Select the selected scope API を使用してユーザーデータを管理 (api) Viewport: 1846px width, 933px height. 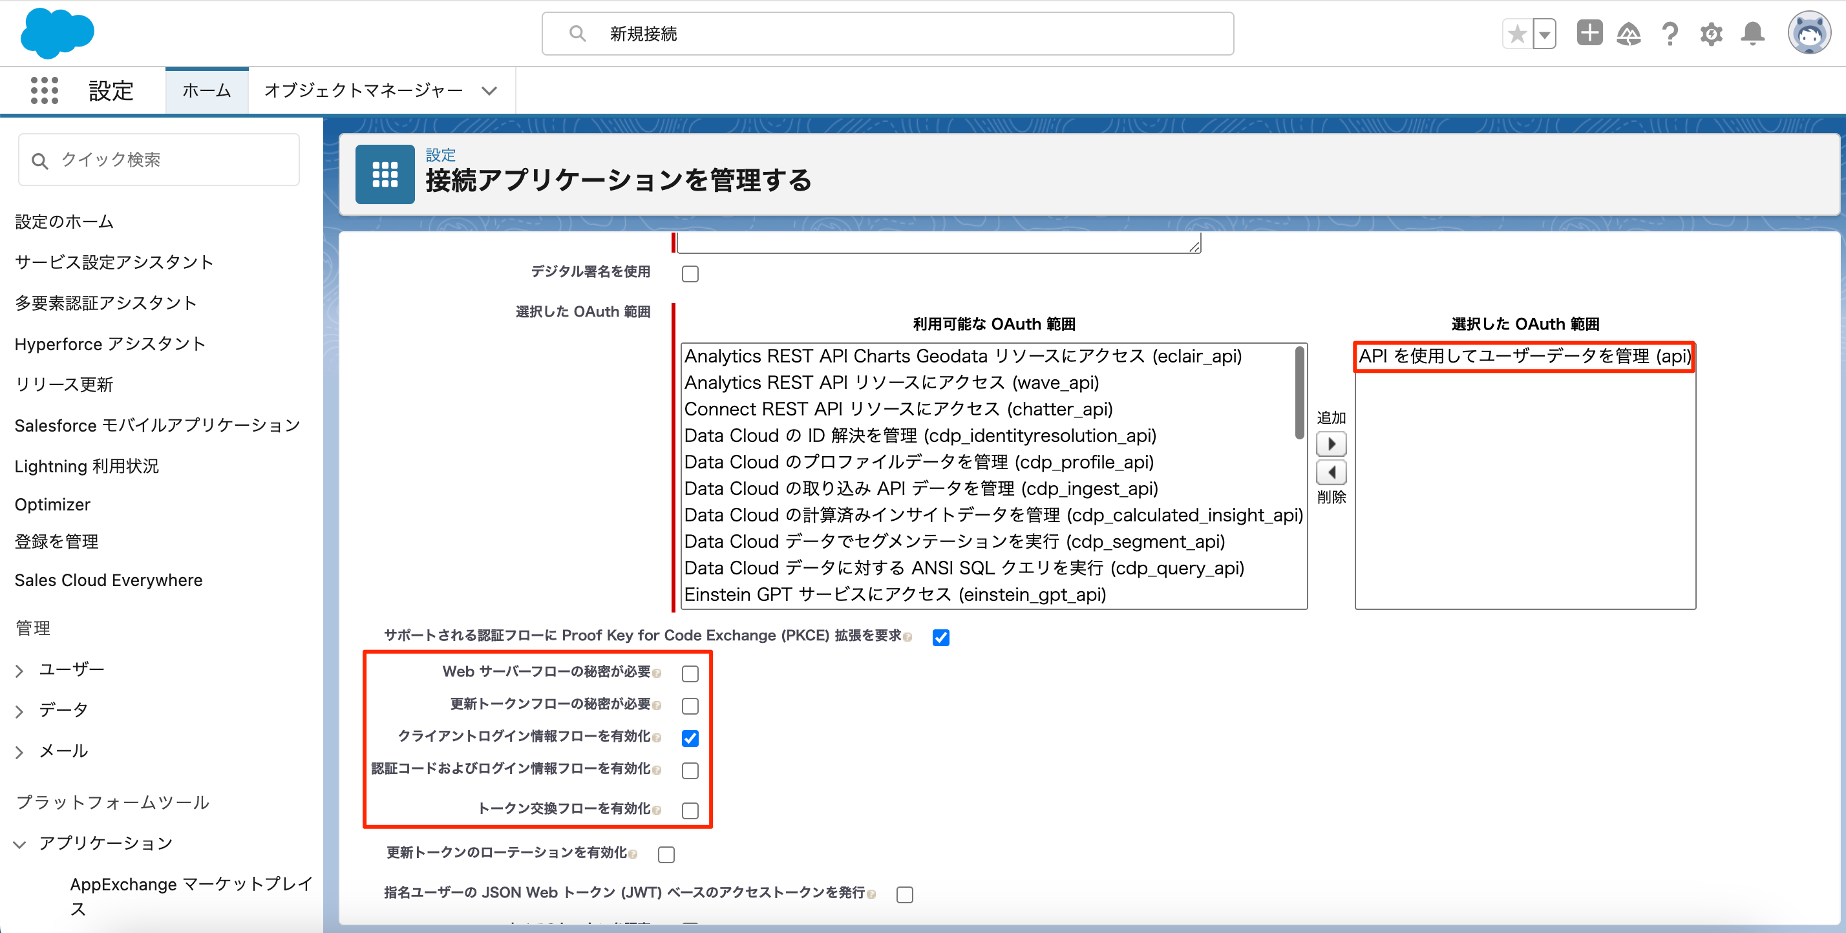pos(1524,356)
